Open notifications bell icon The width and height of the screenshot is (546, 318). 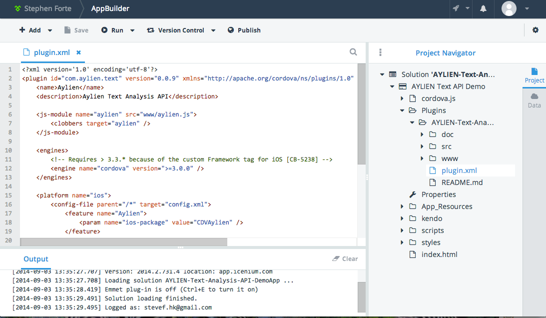[x=483, y=8]
